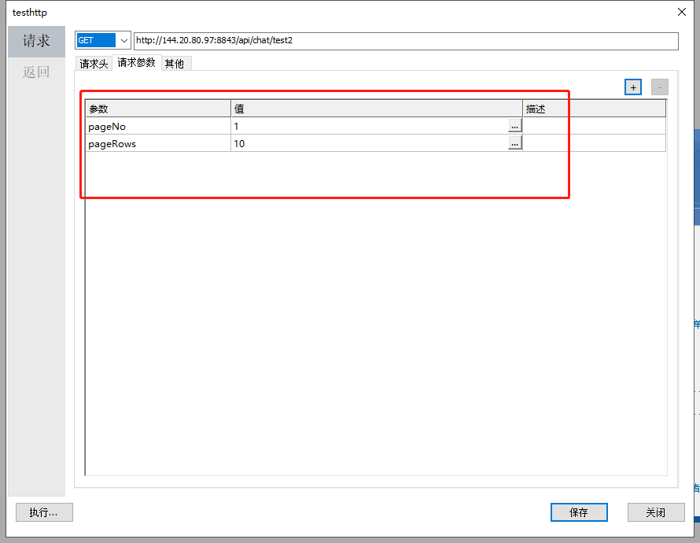Open ellipsis editor for pageNo value
This screenshot has height=543, width=700.
(x=514, y=126)
